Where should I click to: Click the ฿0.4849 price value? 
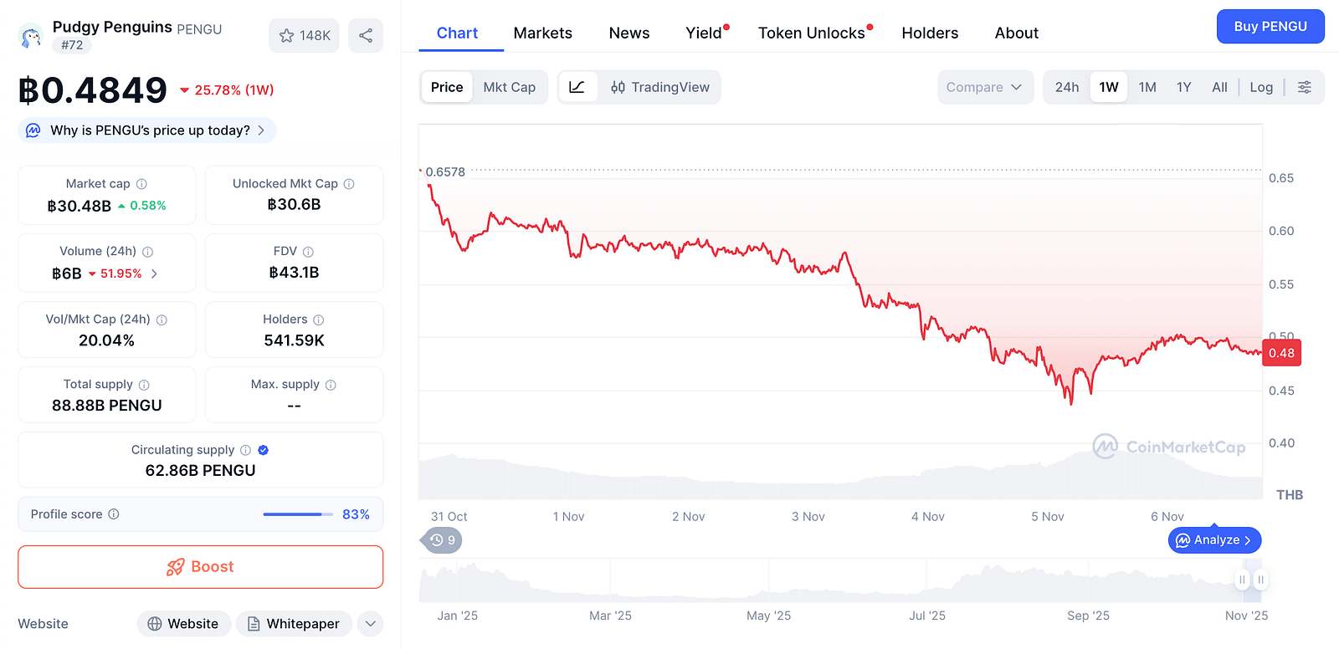tap(93, 90)
